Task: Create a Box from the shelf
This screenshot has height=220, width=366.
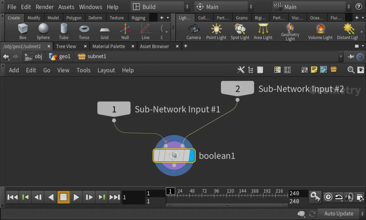Action: pos(23,31)
